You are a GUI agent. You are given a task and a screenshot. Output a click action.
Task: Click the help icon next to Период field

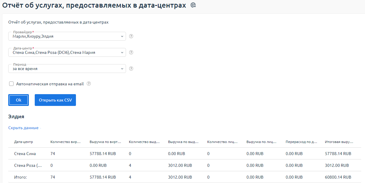tap(131, 69)
